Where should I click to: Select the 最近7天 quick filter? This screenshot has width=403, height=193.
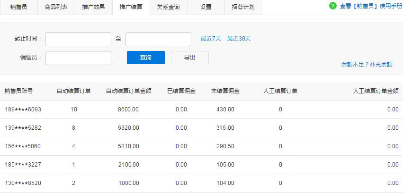point(211,39)
